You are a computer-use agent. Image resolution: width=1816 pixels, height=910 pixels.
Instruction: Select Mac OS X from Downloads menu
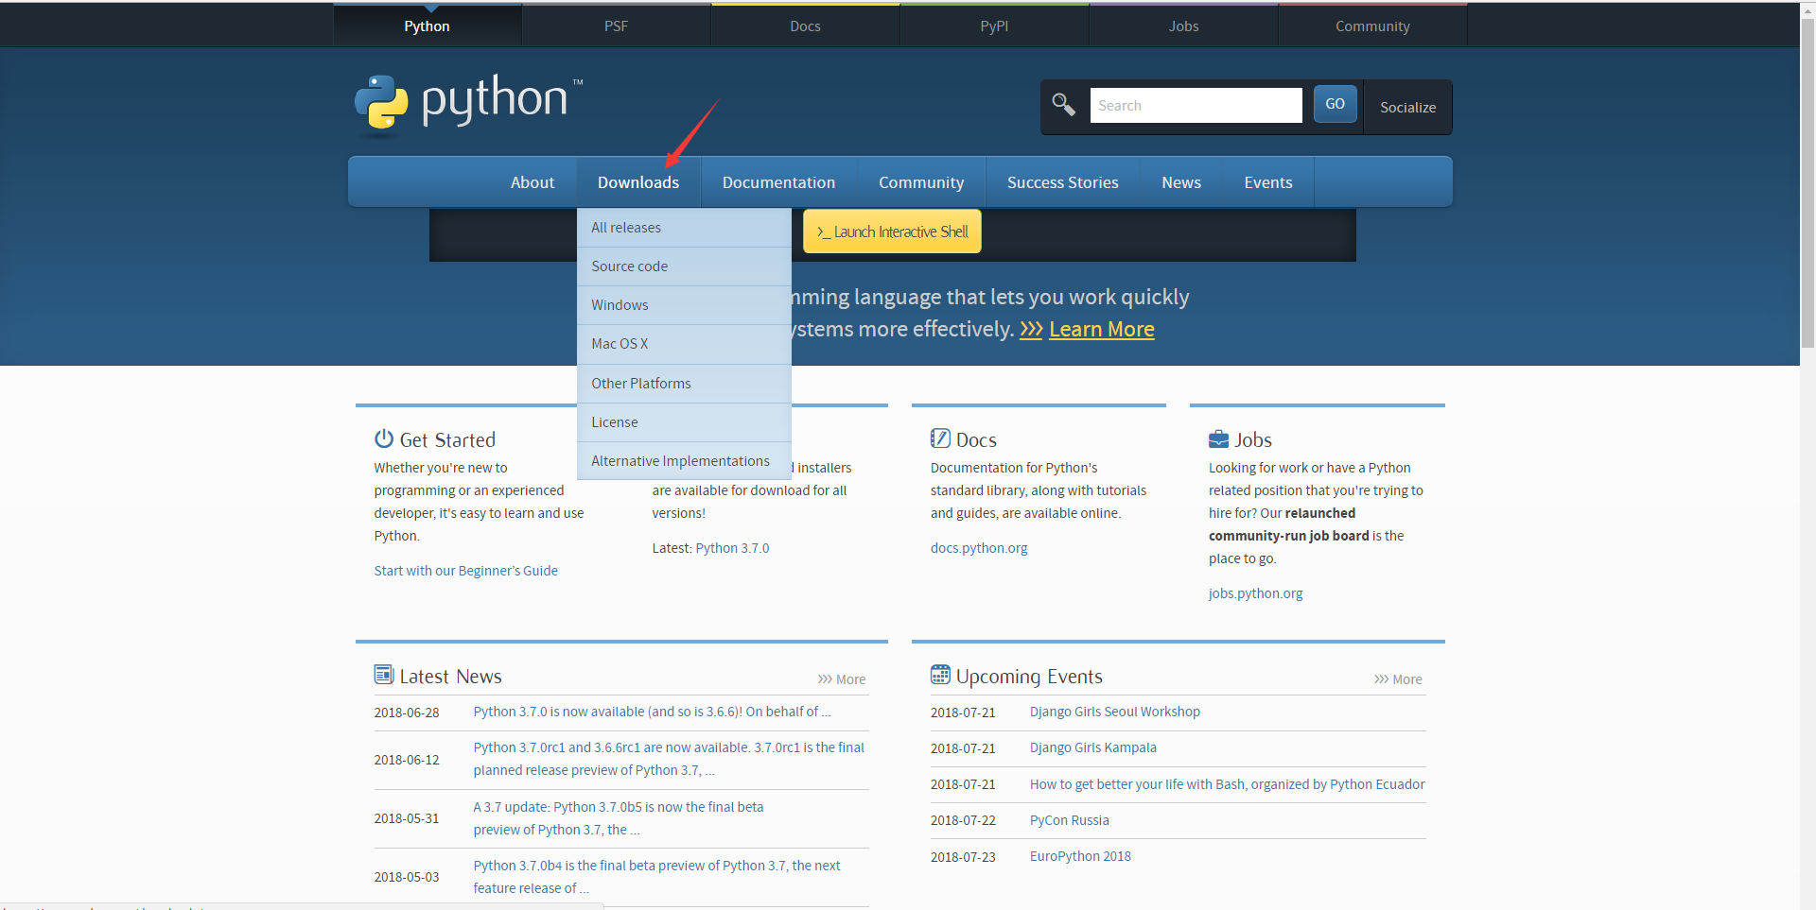pyautogui.click(x=684, y=344)
